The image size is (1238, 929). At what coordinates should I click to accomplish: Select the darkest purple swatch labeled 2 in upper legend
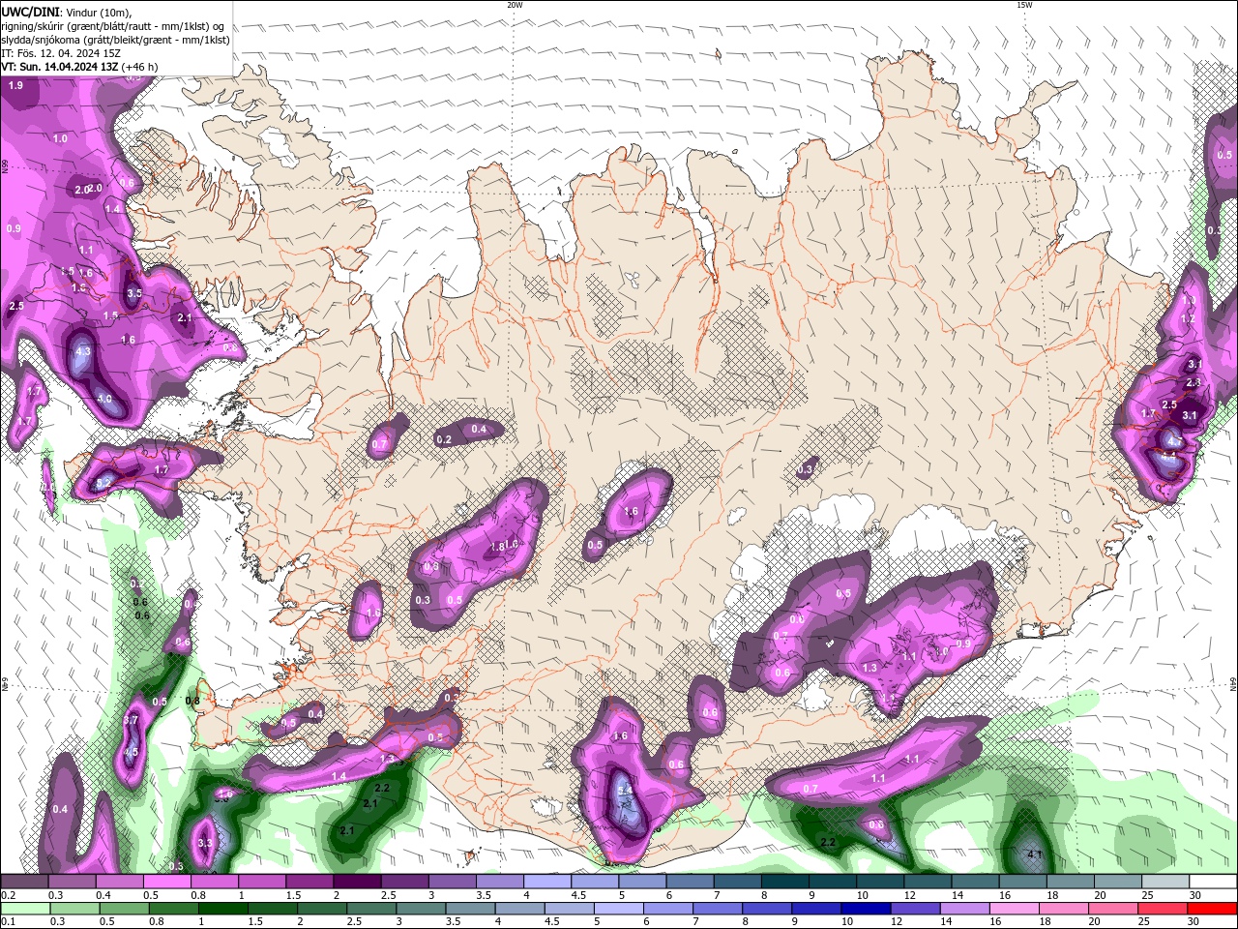356,882
